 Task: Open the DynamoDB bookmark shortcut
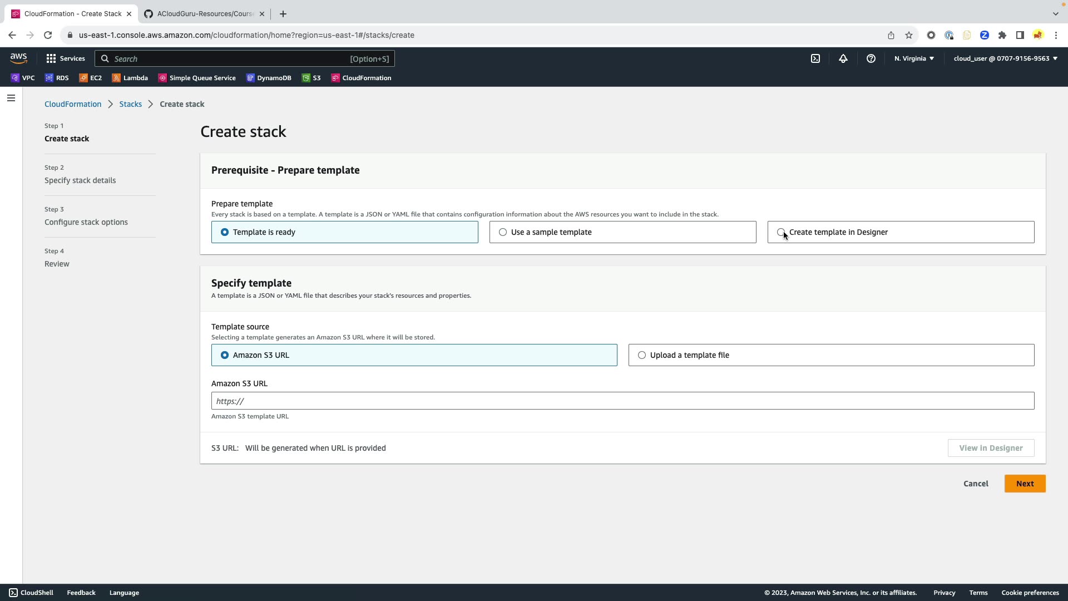click(x=269, y=78)
